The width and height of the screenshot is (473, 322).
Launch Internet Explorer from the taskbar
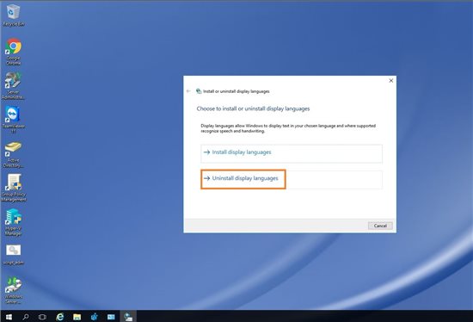60,317
